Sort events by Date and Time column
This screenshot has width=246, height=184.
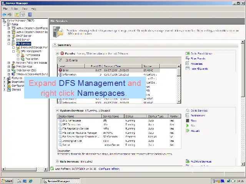122,66
